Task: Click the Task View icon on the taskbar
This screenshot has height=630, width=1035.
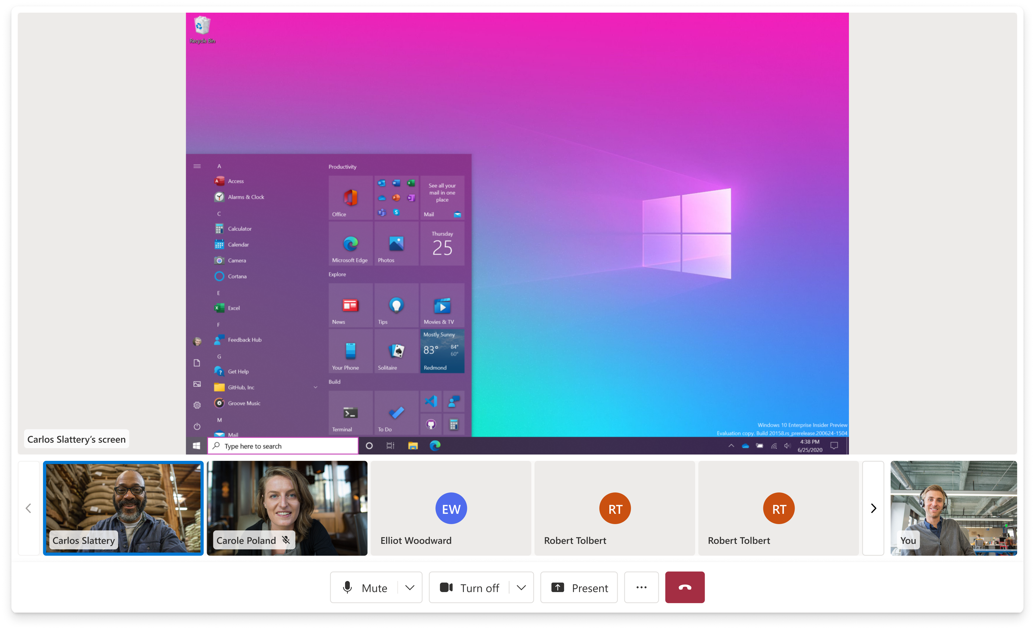Action: 390,446
